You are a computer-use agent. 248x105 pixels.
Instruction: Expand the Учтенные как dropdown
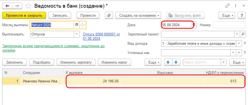[x=233, y=53]
